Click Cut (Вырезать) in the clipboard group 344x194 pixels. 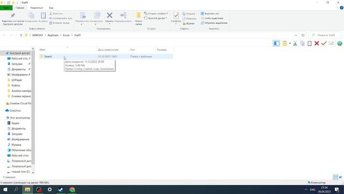[56, 13]
